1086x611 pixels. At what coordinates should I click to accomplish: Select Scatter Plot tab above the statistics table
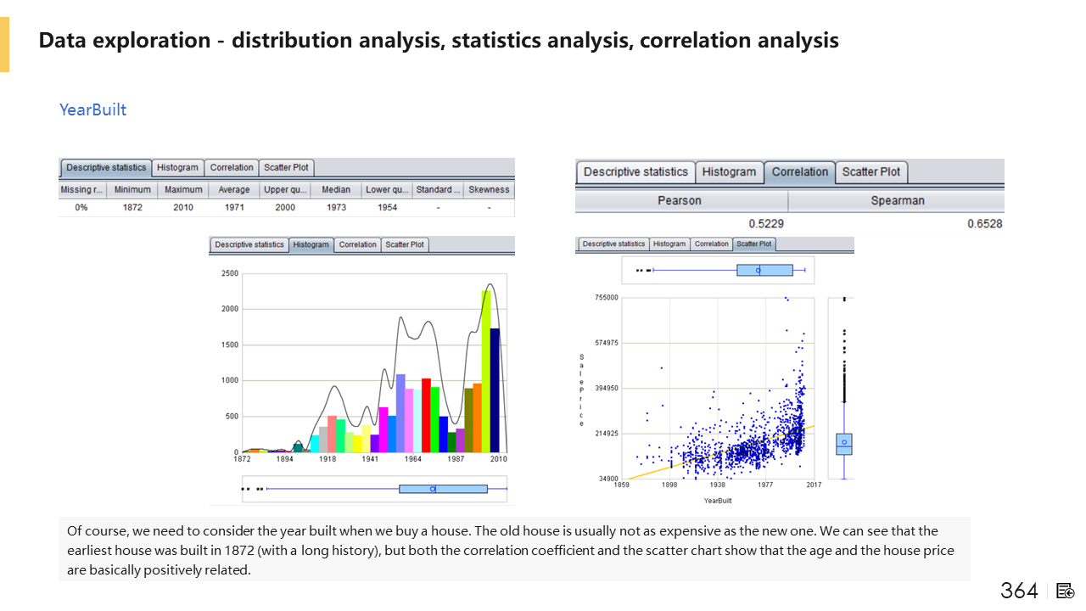tap(286, 168)
